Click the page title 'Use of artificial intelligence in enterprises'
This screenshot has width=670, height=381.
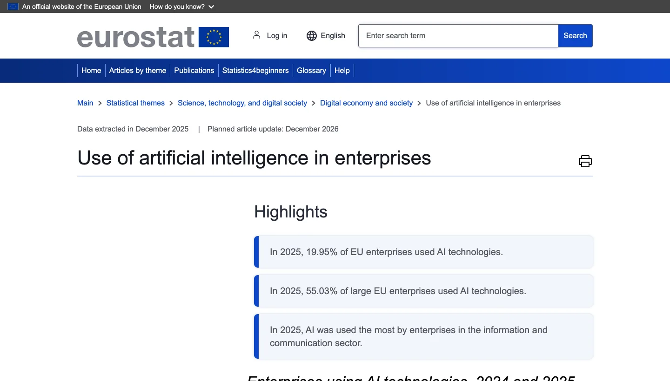coord(254,158)
